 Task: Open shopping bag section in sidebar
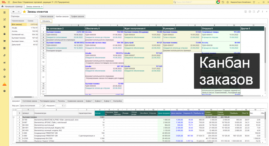click(x=4, y=34)
